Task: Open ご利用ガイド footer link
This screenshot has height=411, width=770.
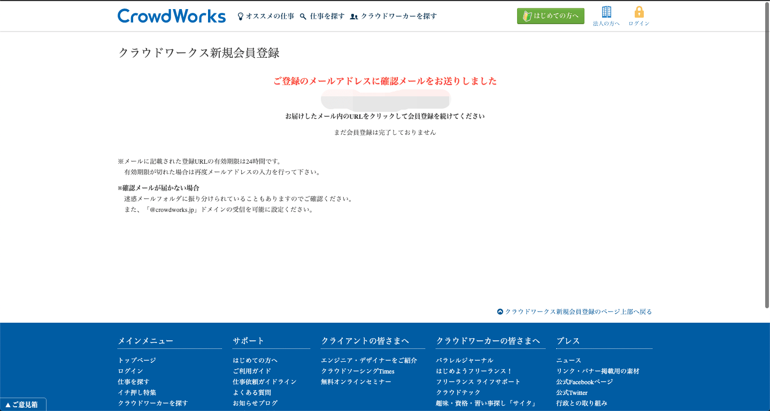Action: [252, 371]
